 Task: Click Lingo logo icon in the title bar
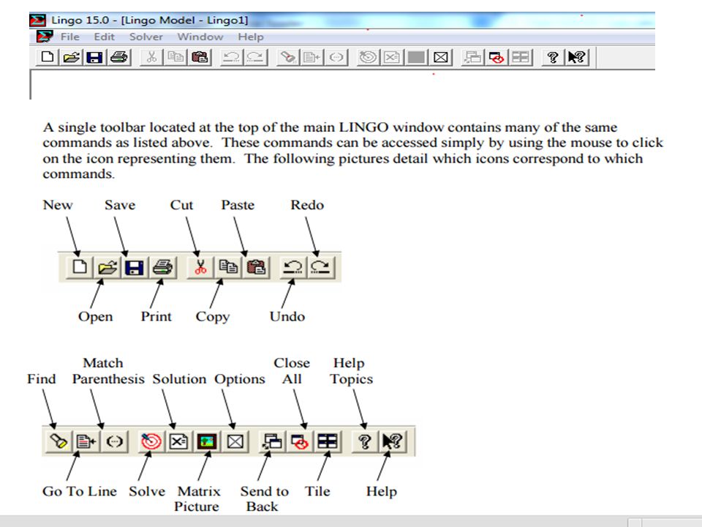[x=37, y=20]
